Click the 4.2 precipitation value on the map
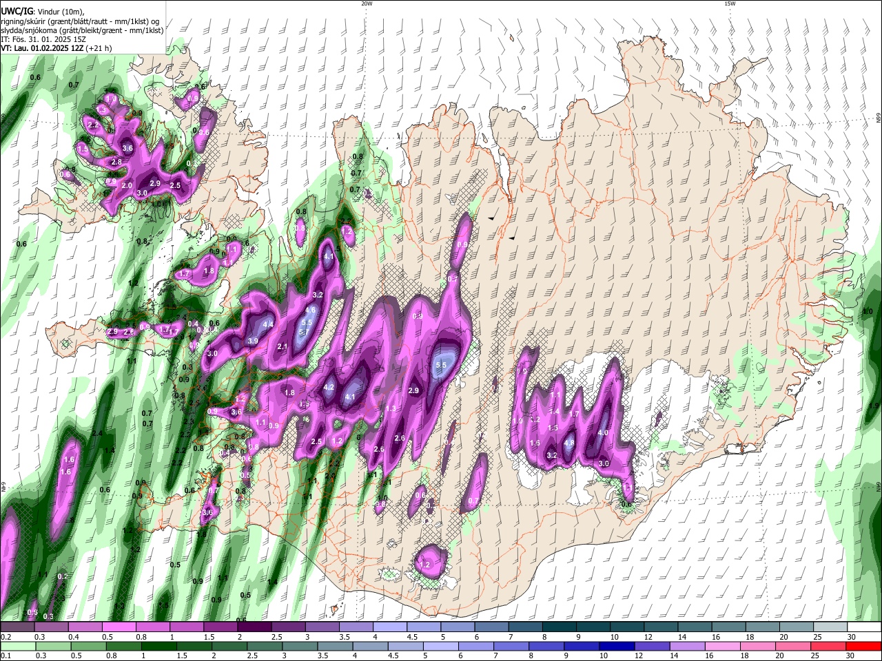The image size is (882, 661). 329,387
